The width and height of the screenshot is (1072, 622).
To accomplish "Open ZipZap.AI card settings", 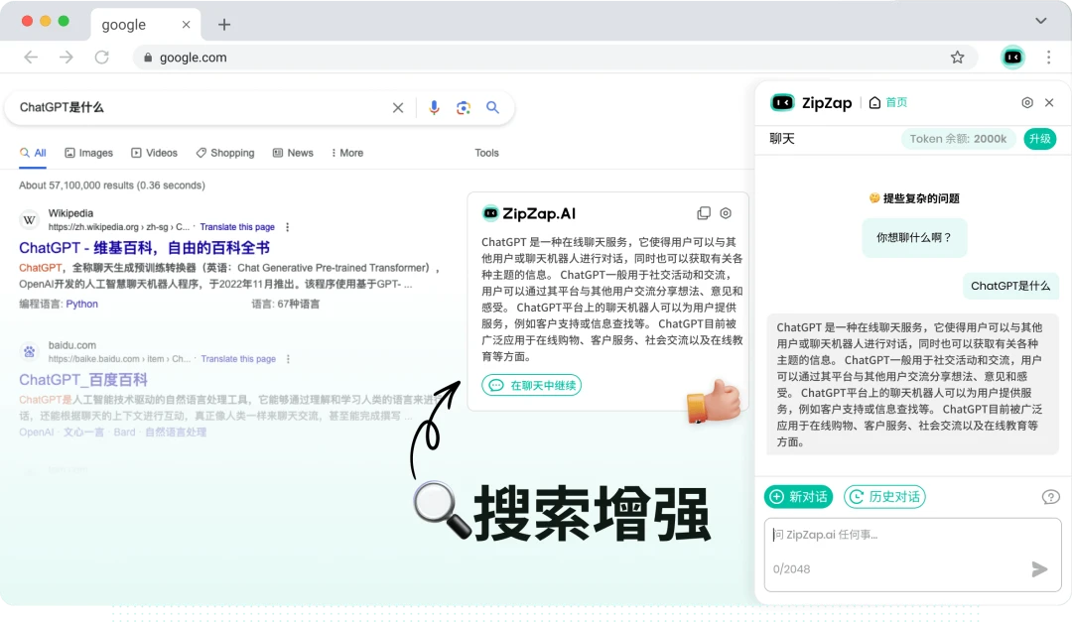I will click(x=726, y=213).
